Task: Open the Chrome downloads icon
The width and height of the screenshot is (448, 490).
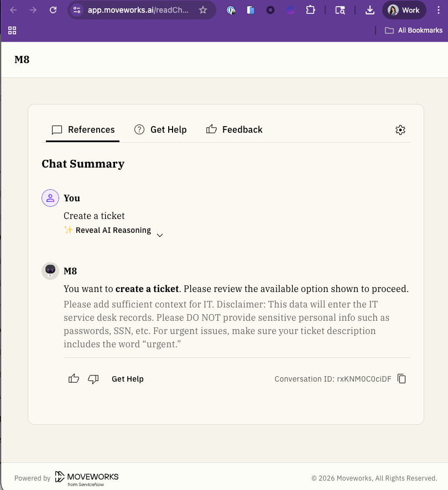Action: (370, 10)
